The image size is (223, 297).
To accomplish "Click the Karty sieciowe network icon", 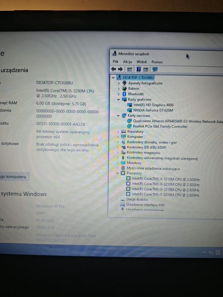I will tap(124, 115).
